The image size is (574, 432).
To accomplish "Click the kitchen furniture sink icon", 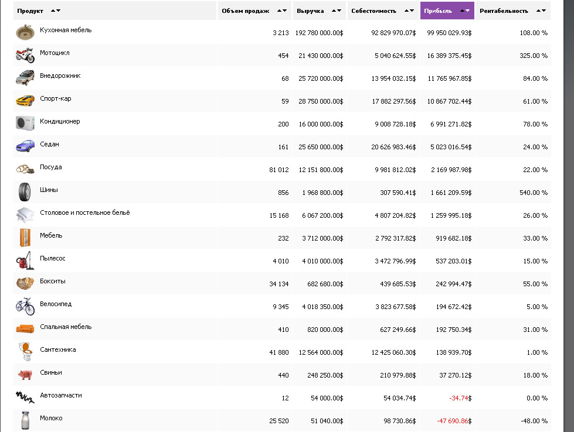I will 25,32.
